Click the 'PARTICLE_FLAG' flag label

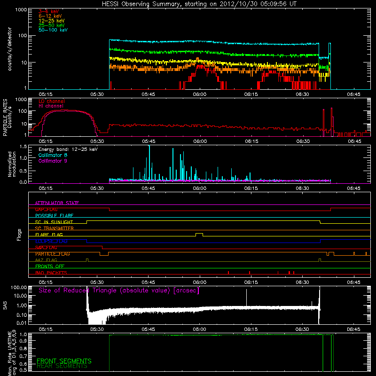pyautogui.click(x=53, y=254)
